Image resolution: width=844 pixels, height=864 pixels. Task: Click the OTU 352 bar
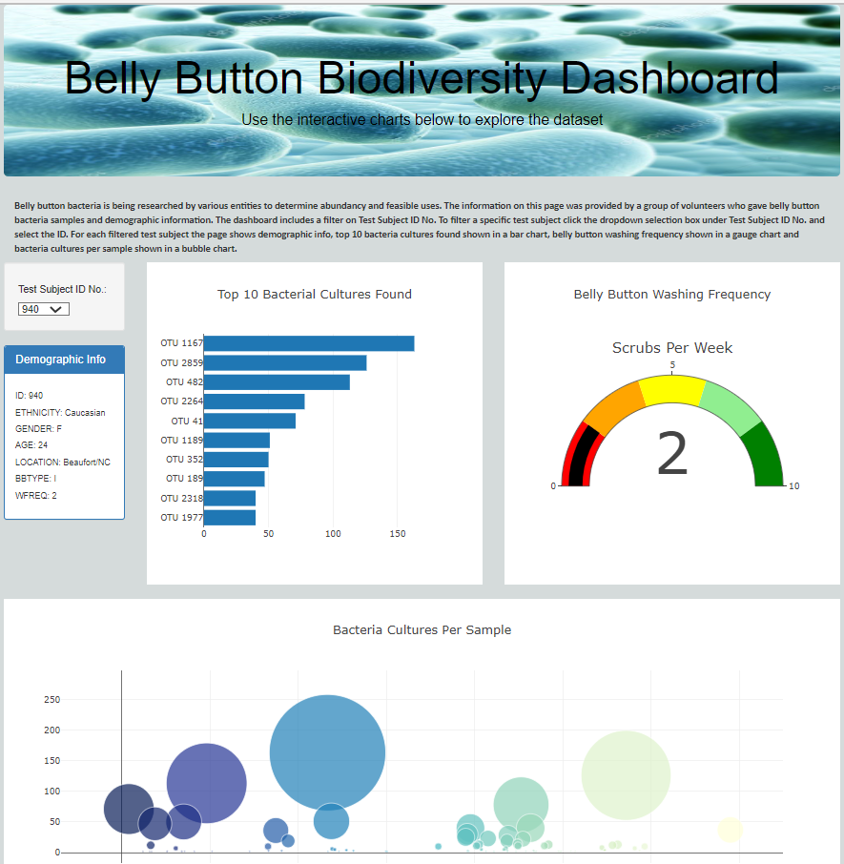click(x=237, y=460)
